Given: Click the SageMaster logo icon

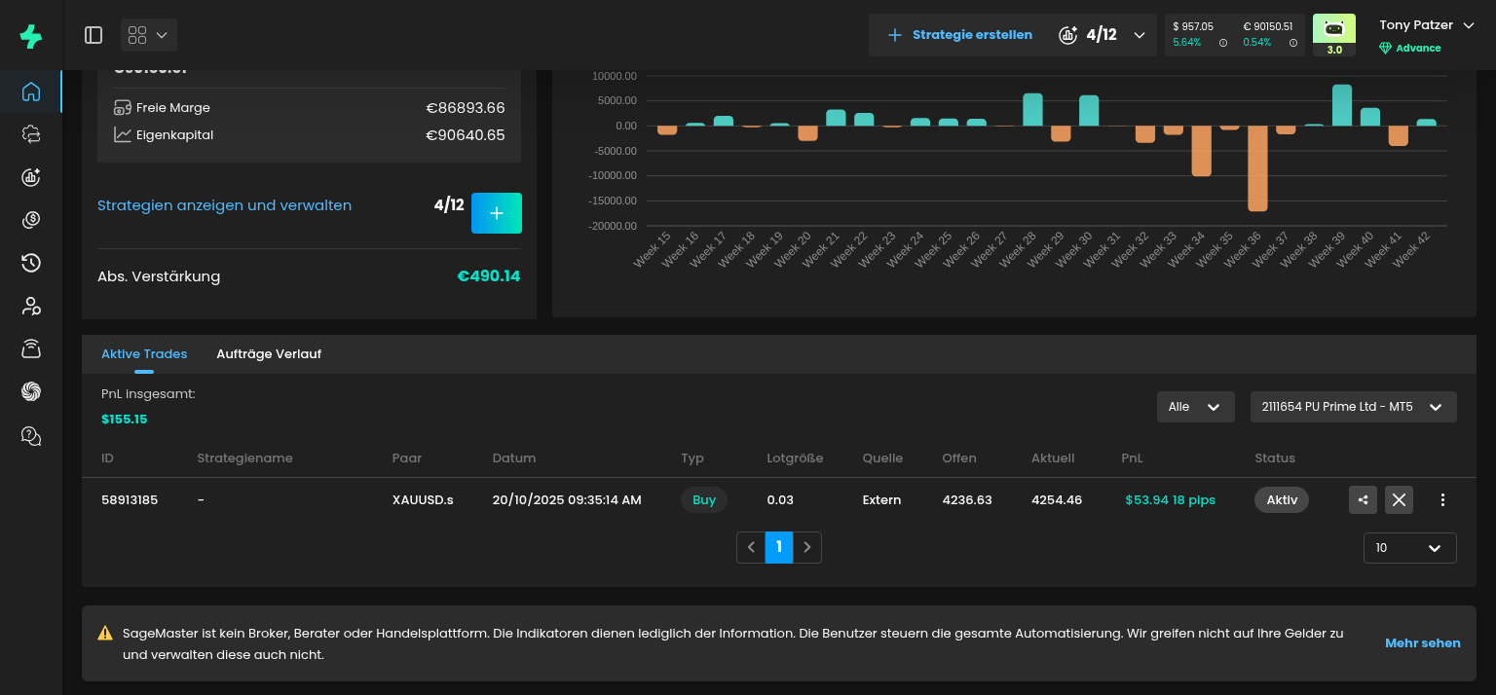Looking at the screenshot, I should pyautogui.click(x=31, y=37).
